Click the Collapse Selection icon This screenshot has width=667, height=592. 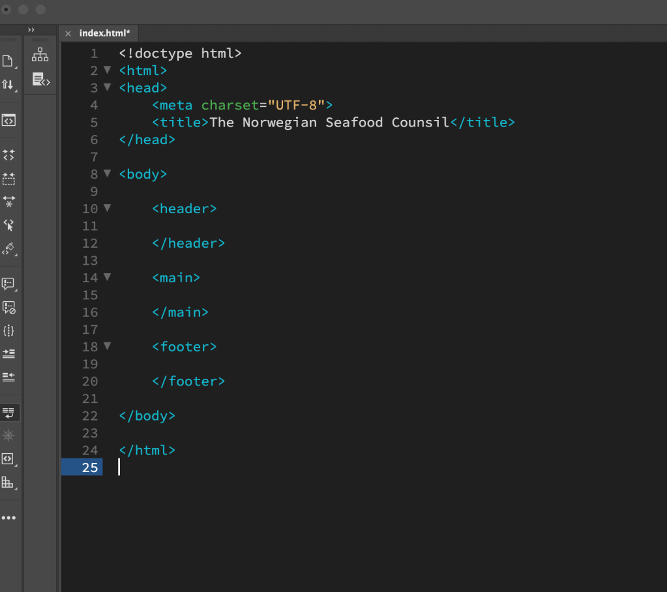click(x=8, y=178)
